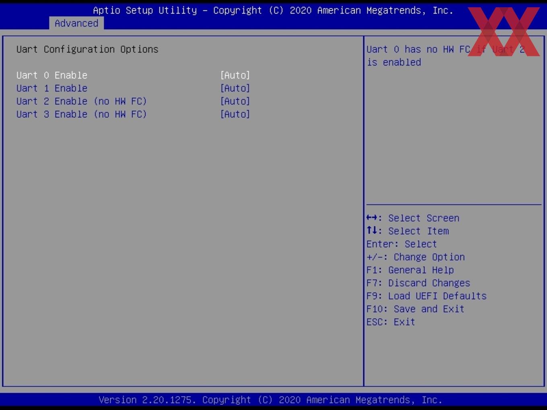This screenshot has width=547, height=410.
Task: Click the Aptio Setup Utility title text
Action: point(273,10)
